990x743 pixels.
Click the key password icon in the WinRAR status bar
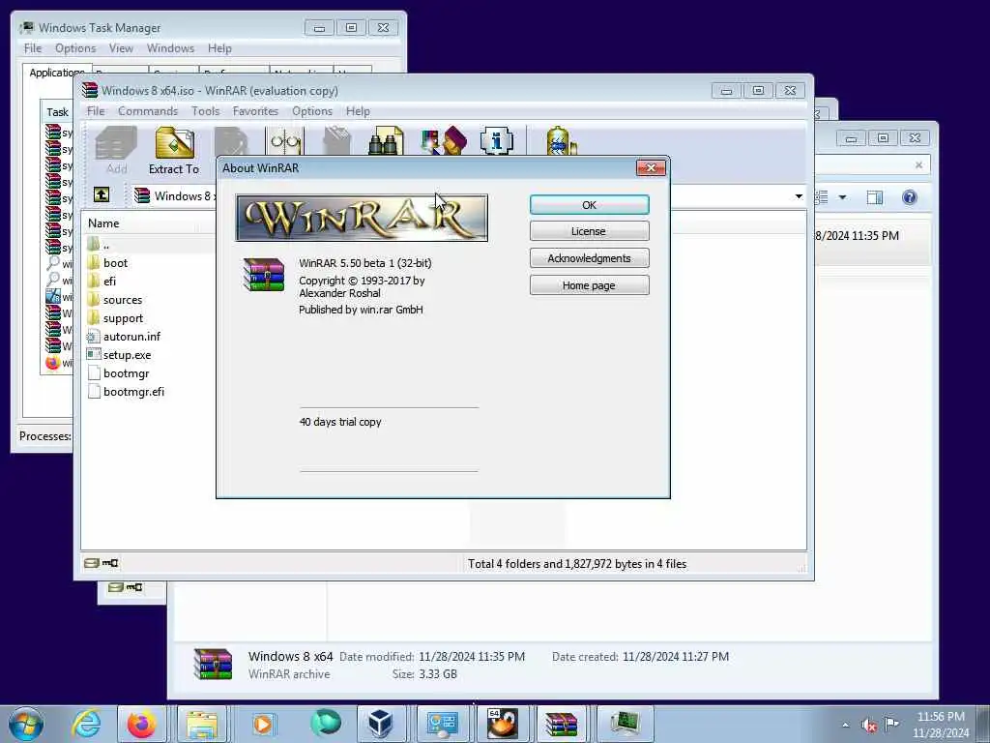(x=110, y=563)
